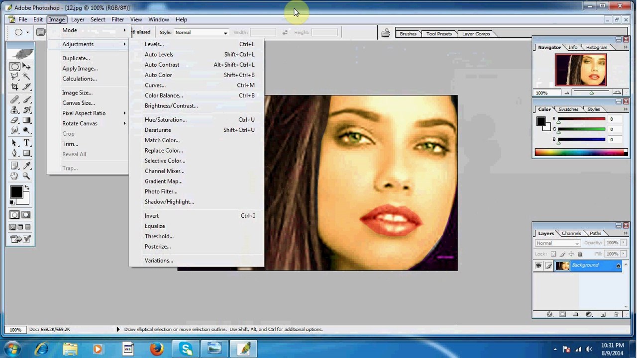The image size is (637, 358).
Task: Expand Rotate Canvas submenu
Action: pos(88,123)
